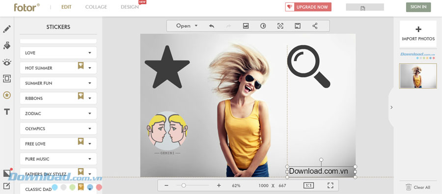Expand the ZODIAC sticker category
Screen dimensions: 442x194
click(x=58, y=113)
